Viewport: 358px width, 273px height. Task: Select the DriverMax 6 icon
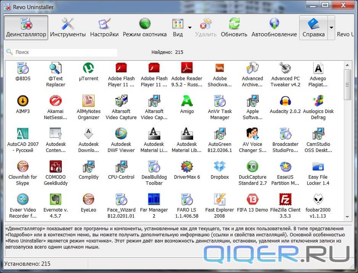tap(187, 166)
